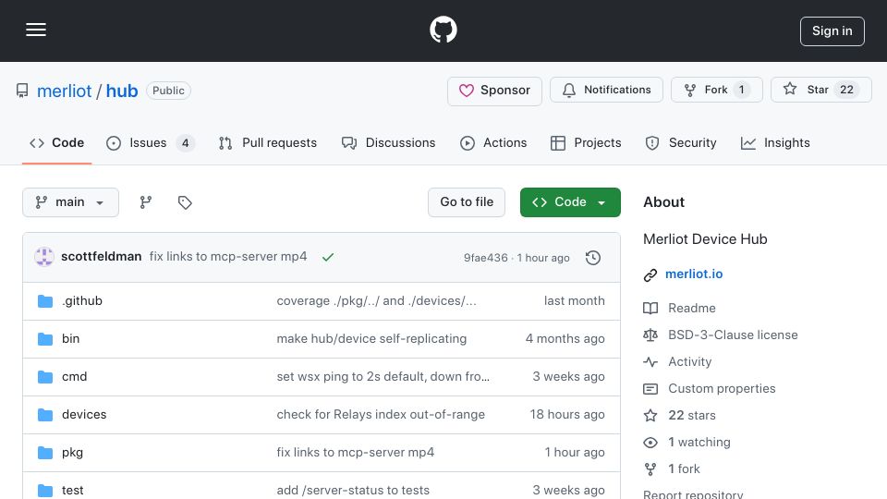Go to the GitHub homepage logo
Viewport: 887px width, 499px height.
(x=443, y=30)
